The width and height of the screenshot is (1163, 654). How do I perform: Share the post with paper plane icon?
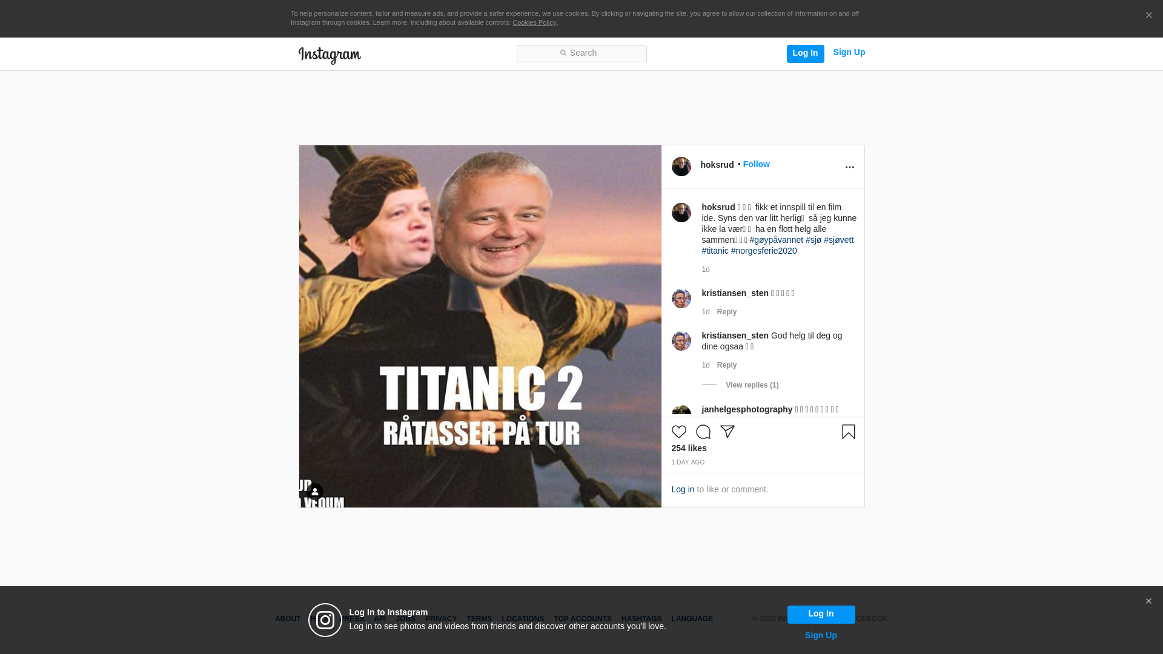[x=727, y=432]
